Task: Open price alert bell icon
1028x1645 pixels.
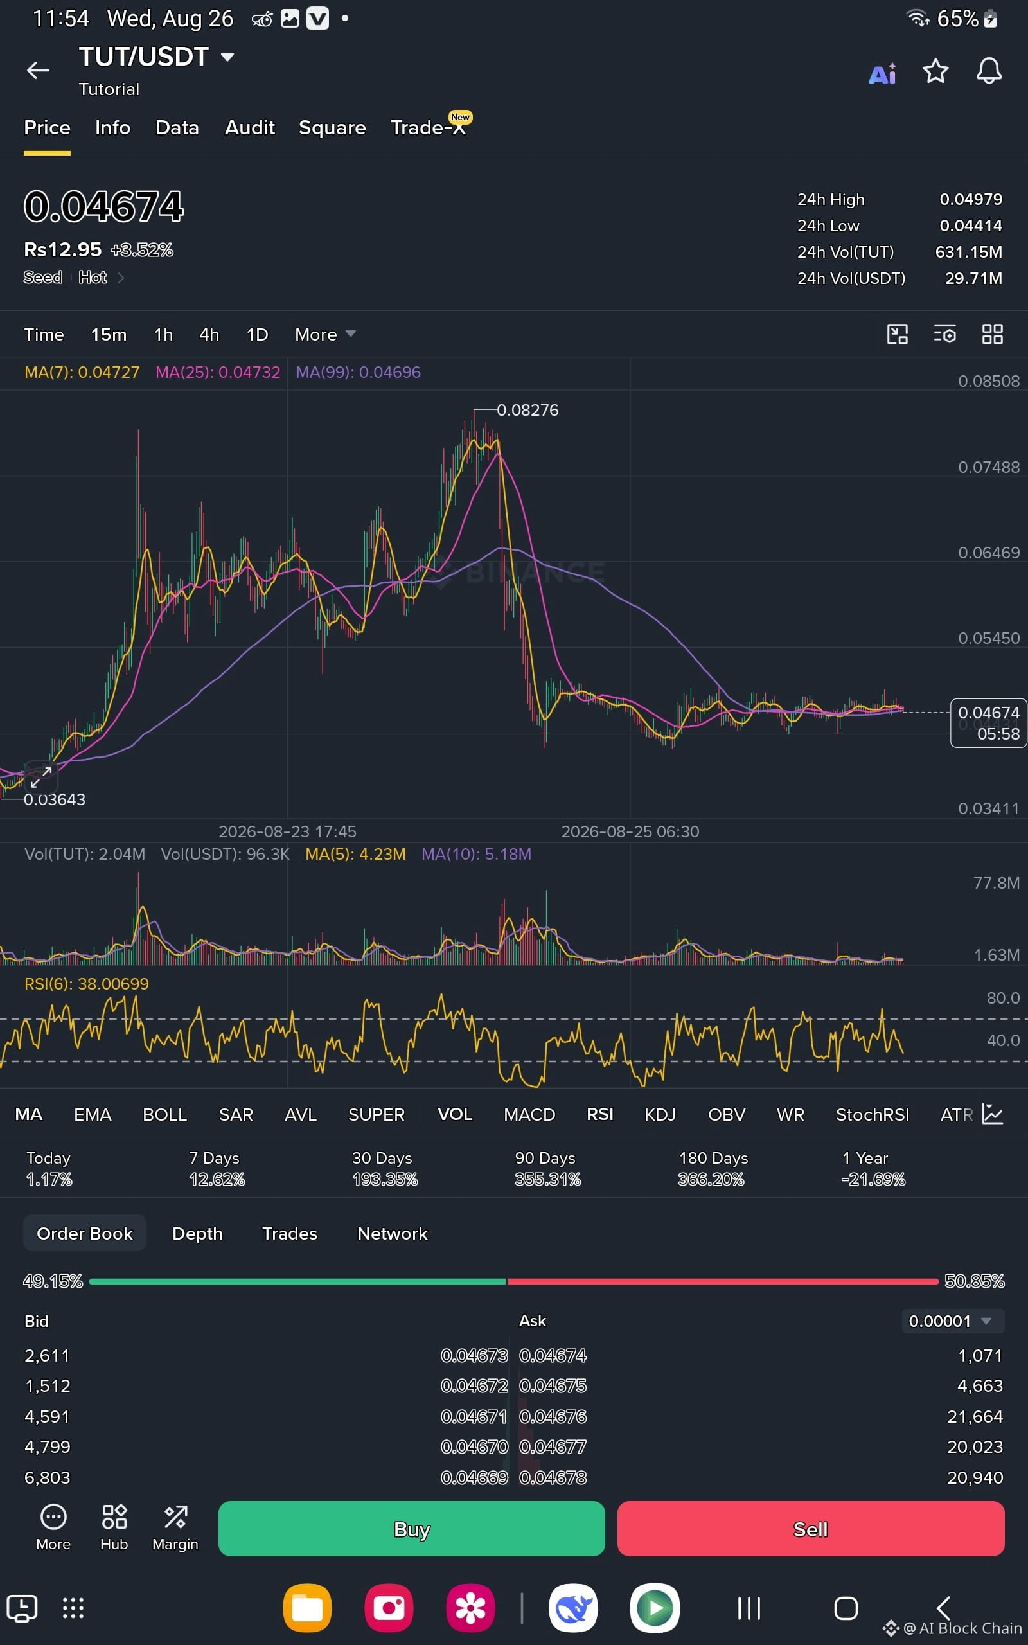Action: coord(989,71)
